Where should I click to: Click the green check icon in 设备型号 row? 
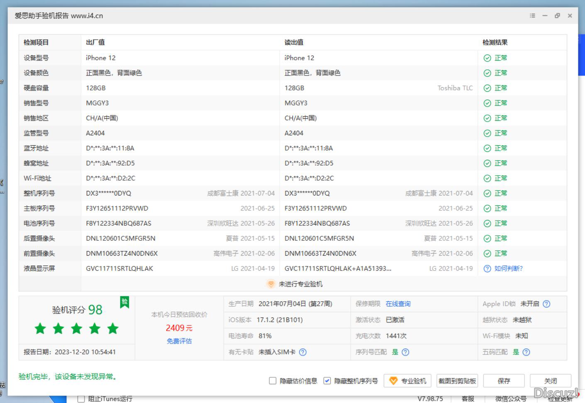[487, 58]
